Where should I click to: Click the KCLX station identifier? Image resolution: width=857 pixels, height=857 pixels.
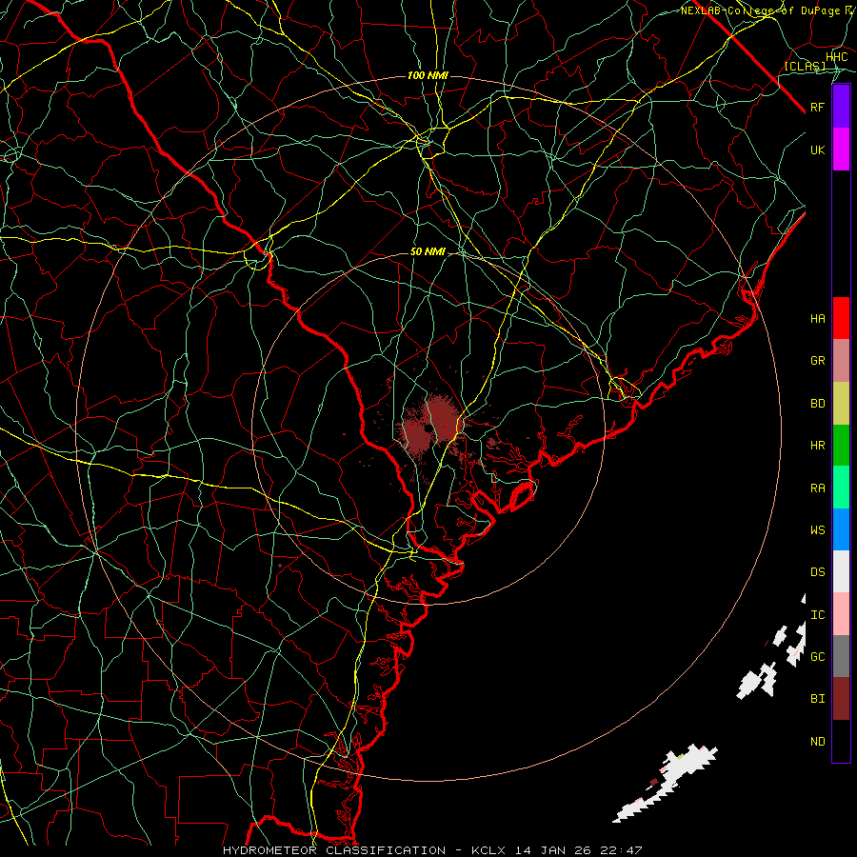488,850
